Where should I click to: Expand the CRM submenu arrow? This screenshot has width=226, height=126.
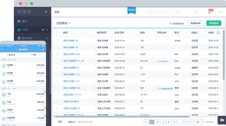[47, 30]
